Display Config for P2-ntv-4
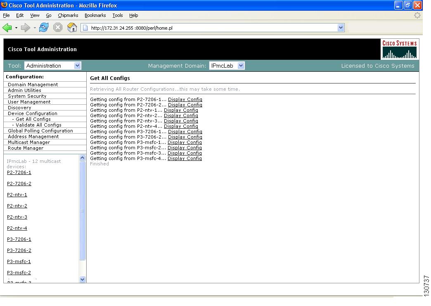Screen dimensions: 431x306 (181, 126)
